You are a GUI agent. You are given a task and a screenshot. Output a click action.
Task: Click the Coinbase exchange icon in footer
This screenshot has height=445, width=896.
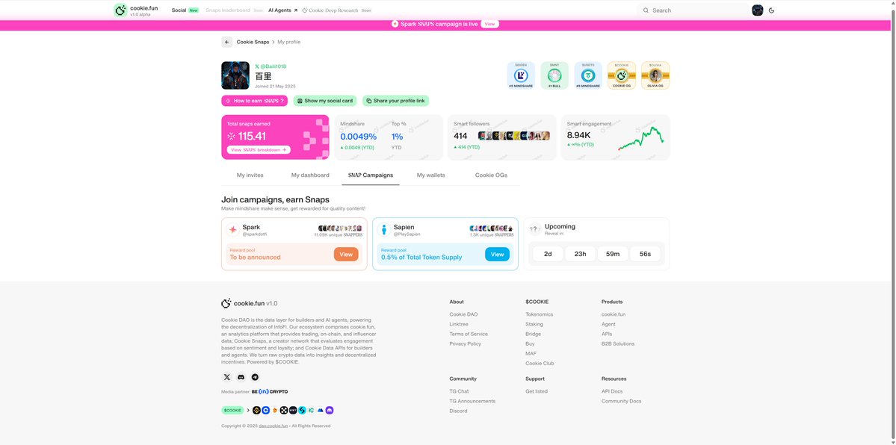coord(266,410)
